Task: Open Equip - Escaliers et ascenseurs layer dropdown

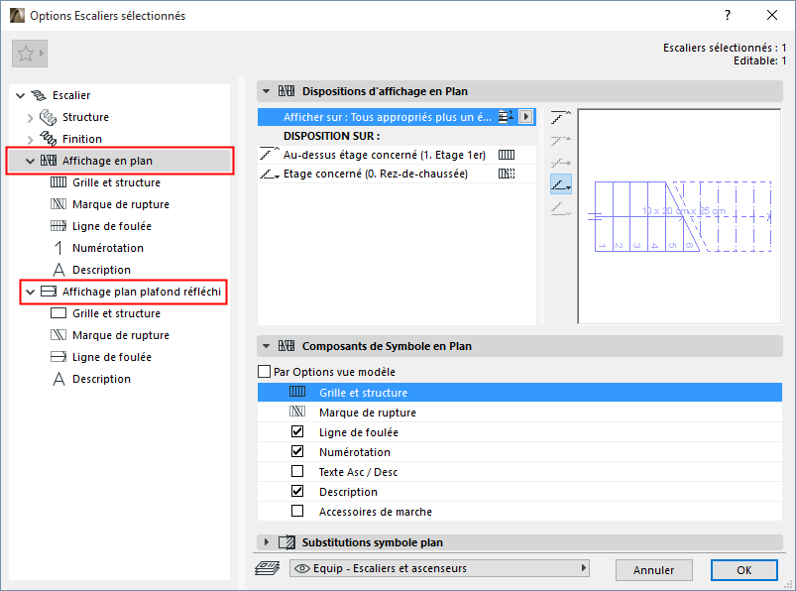Action: (x=439, y=568)
